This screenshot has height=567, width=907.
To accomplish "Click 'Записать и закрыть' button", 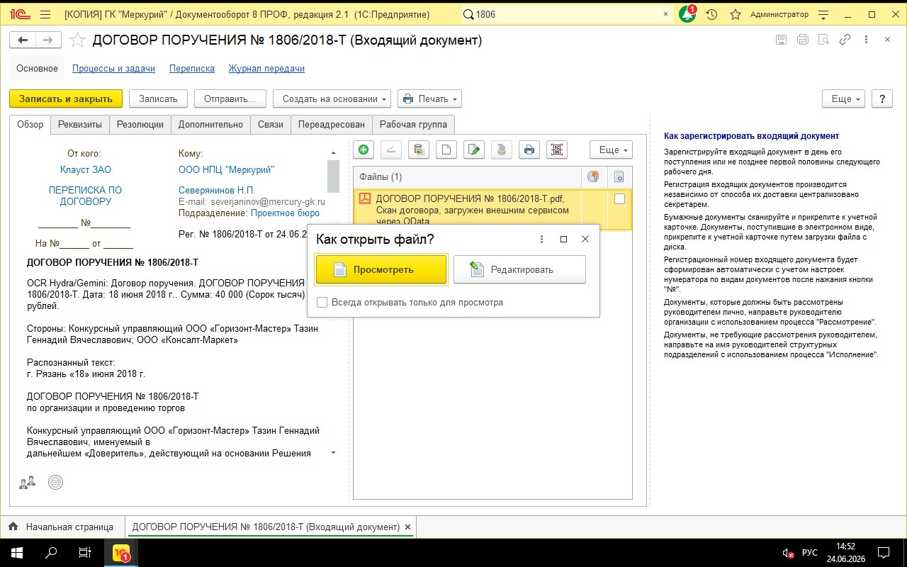I will pyautogui.click(x=66, y=99).
